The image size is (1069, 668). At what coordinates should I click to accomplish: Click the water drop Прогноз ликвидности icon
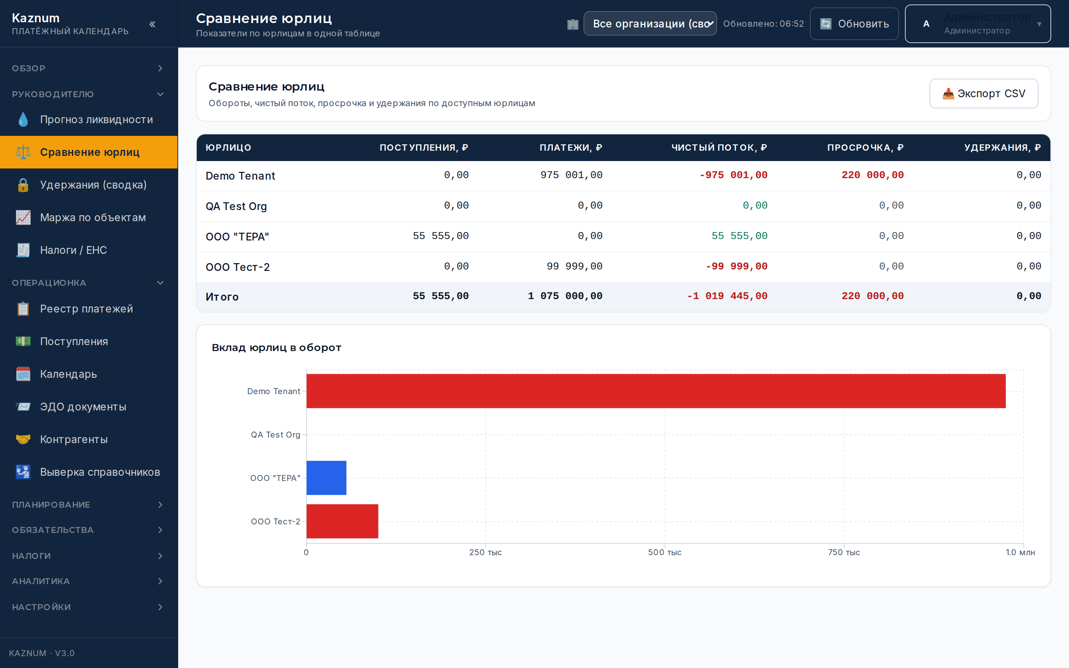click(x=23, y=119)
